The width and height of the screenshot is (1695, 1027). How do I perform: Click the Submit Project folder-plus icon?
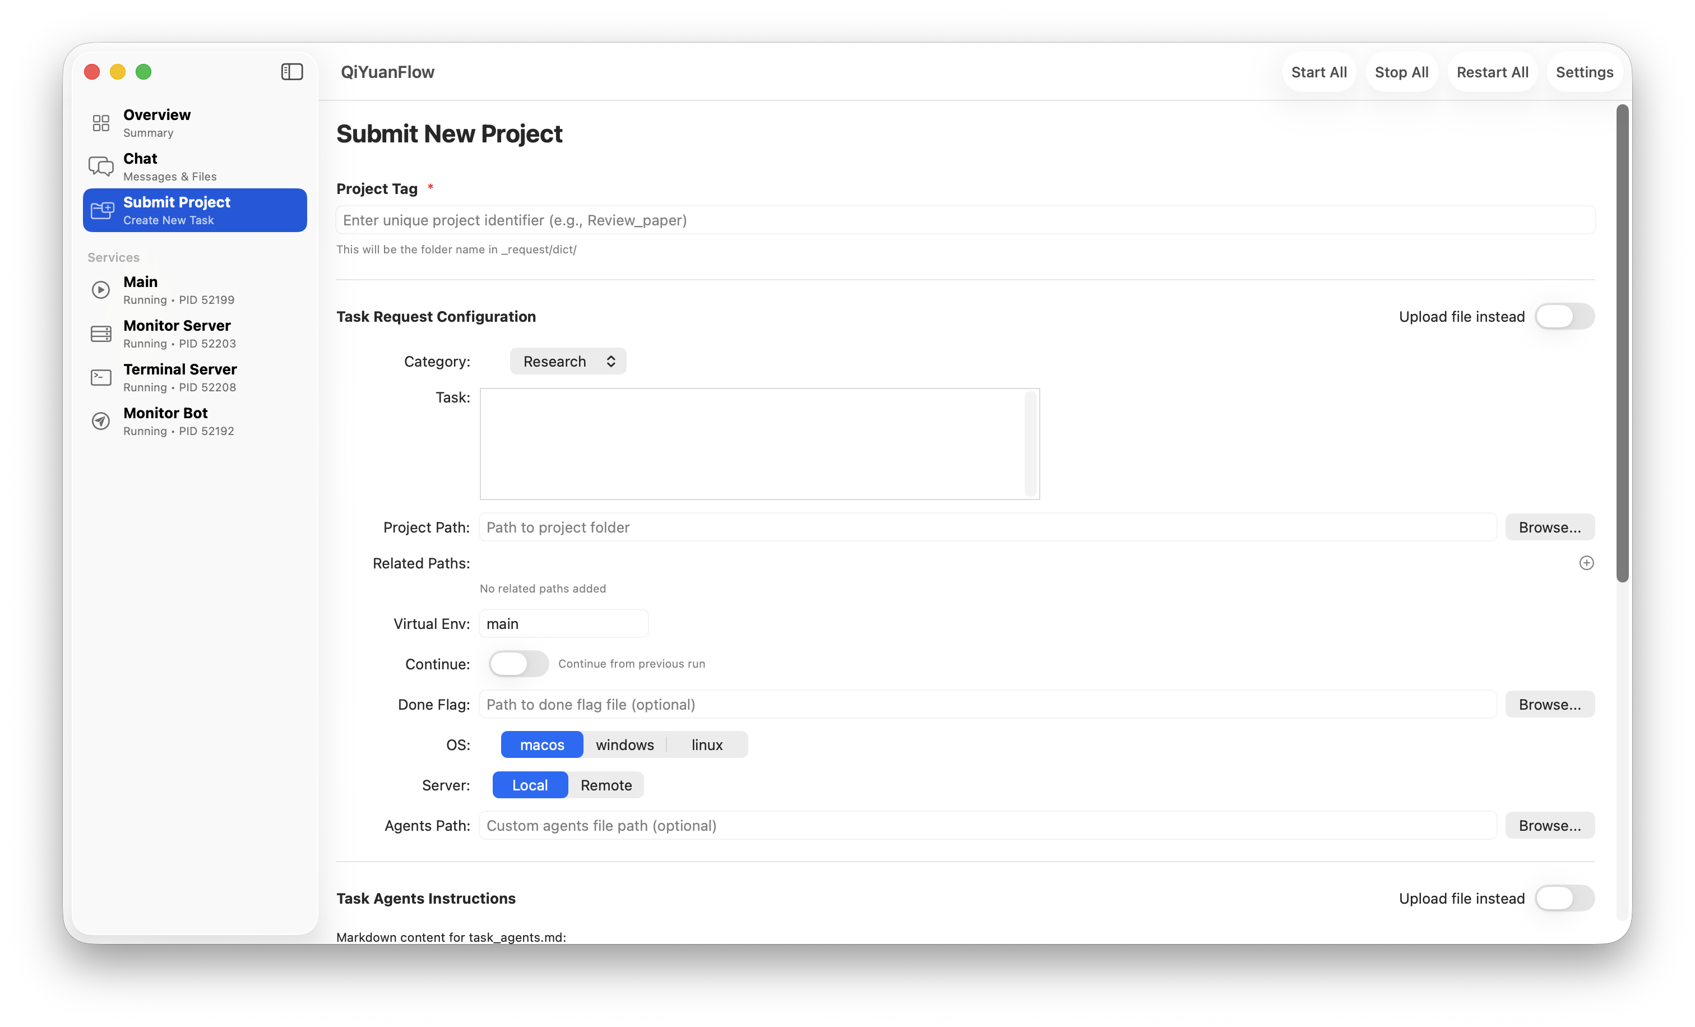tap(103, 210)
